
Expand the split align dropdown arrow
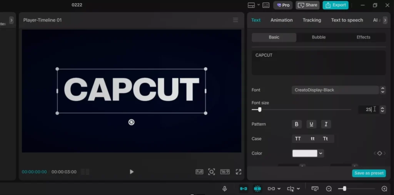(298, 189)
